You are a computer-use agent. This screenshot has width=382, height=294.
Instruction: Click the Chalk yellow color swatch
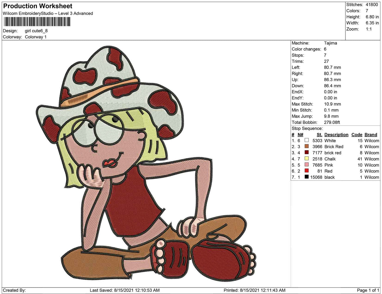pos(307,159)
